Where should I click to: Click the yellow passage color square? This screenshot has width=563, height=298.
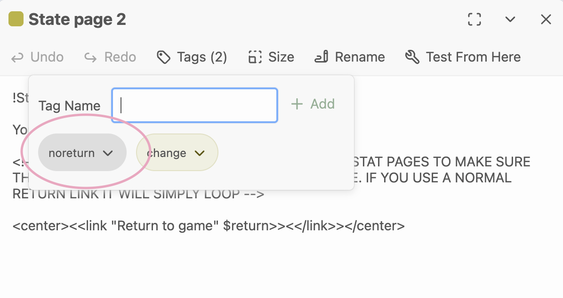[16, 19]
